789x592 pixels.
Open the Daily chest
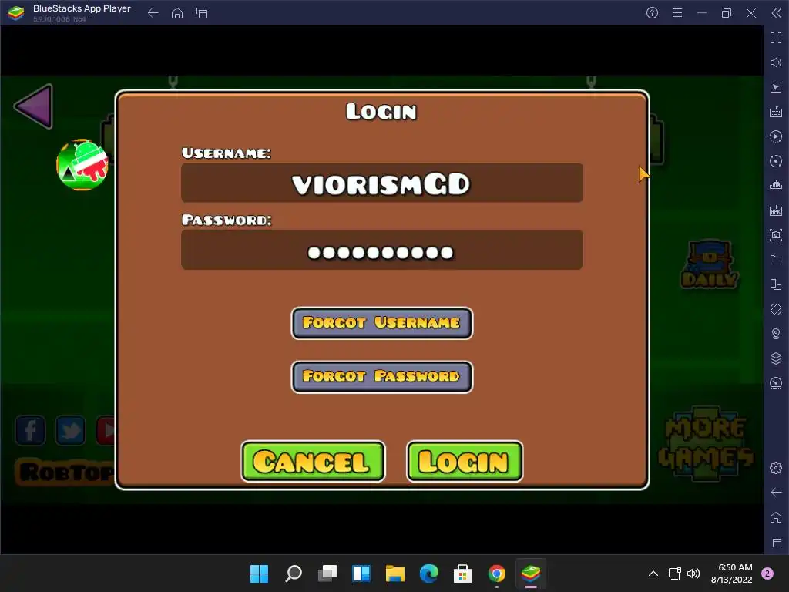coord(710,264)
